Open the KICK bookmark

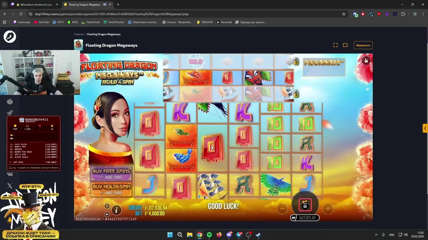click(x=73, y=22)
